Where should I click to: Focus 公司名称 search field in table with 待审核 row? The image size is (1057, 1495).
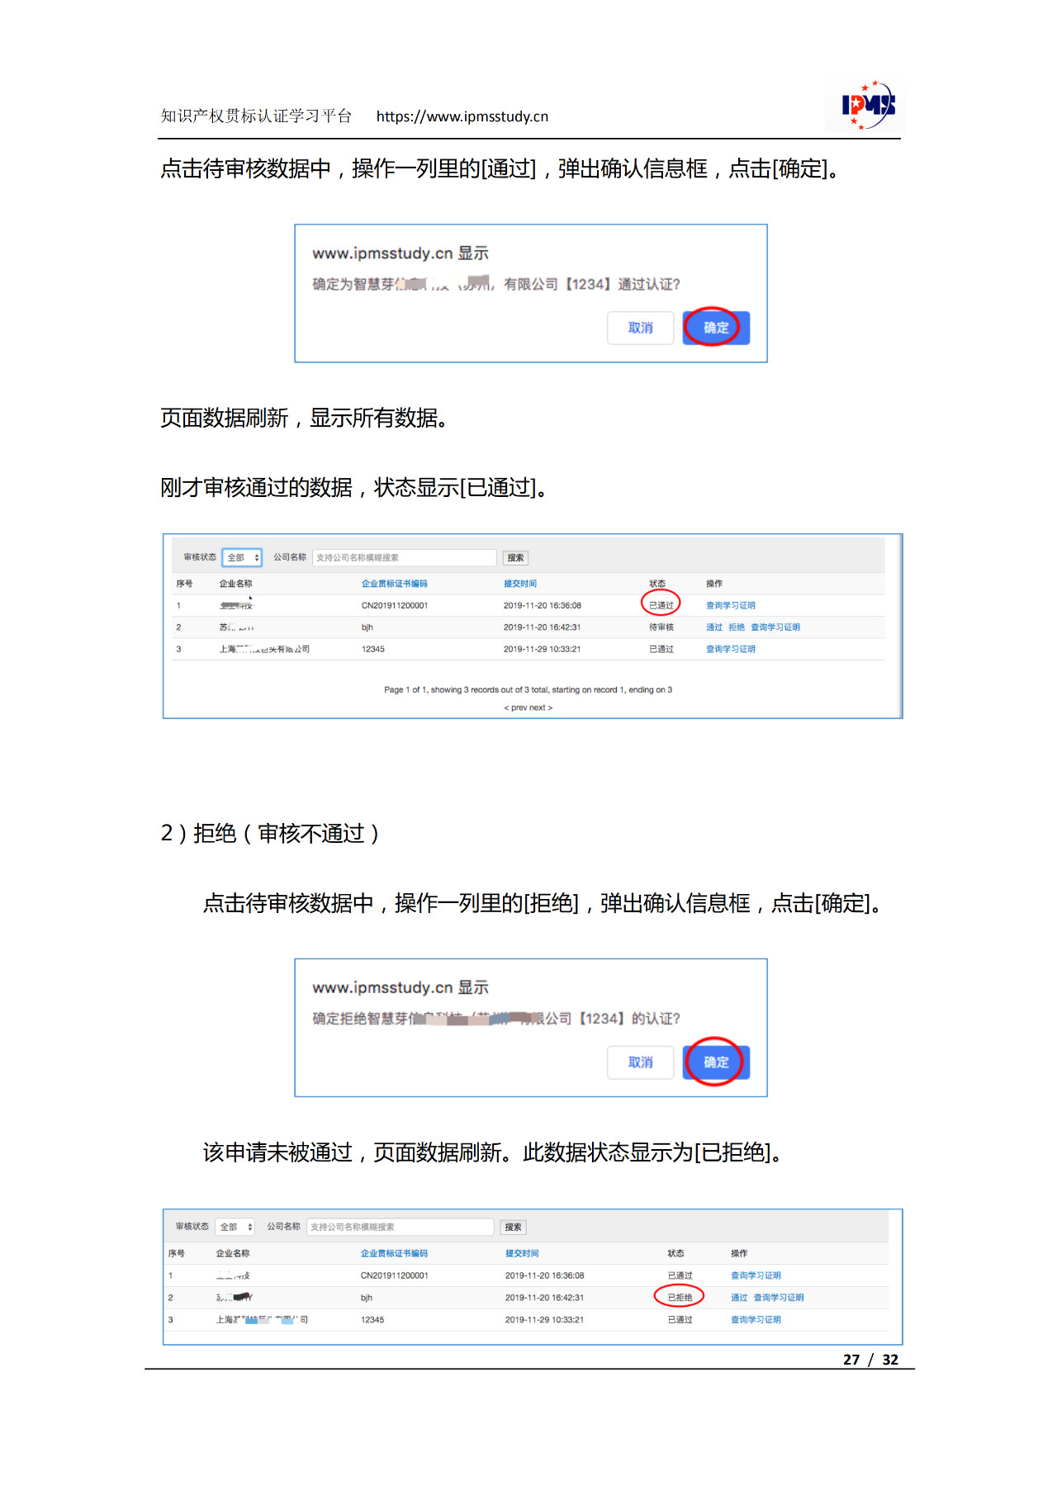[405, 558]
